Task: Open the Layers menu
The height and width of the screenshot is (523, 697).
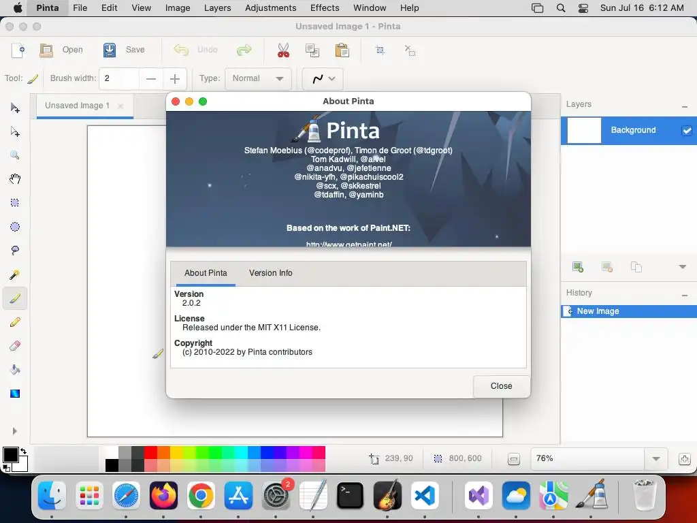Action: (x=217, y=8)
